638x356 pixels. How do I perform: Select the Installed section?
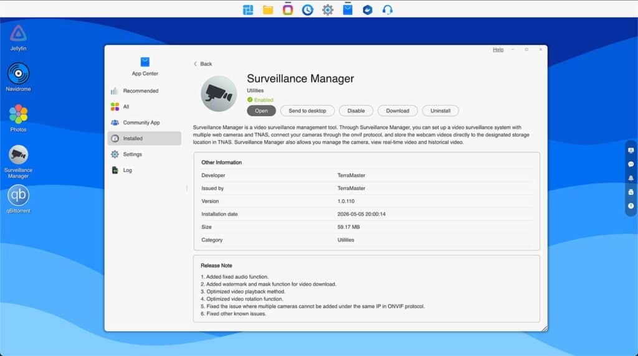coord(144,138)
